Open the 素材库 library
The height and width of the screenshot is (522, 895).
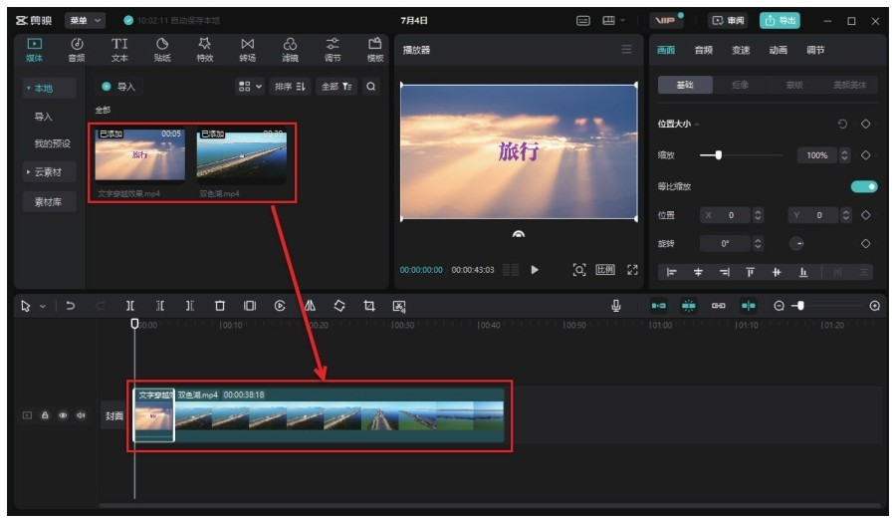tap(49, 202)
